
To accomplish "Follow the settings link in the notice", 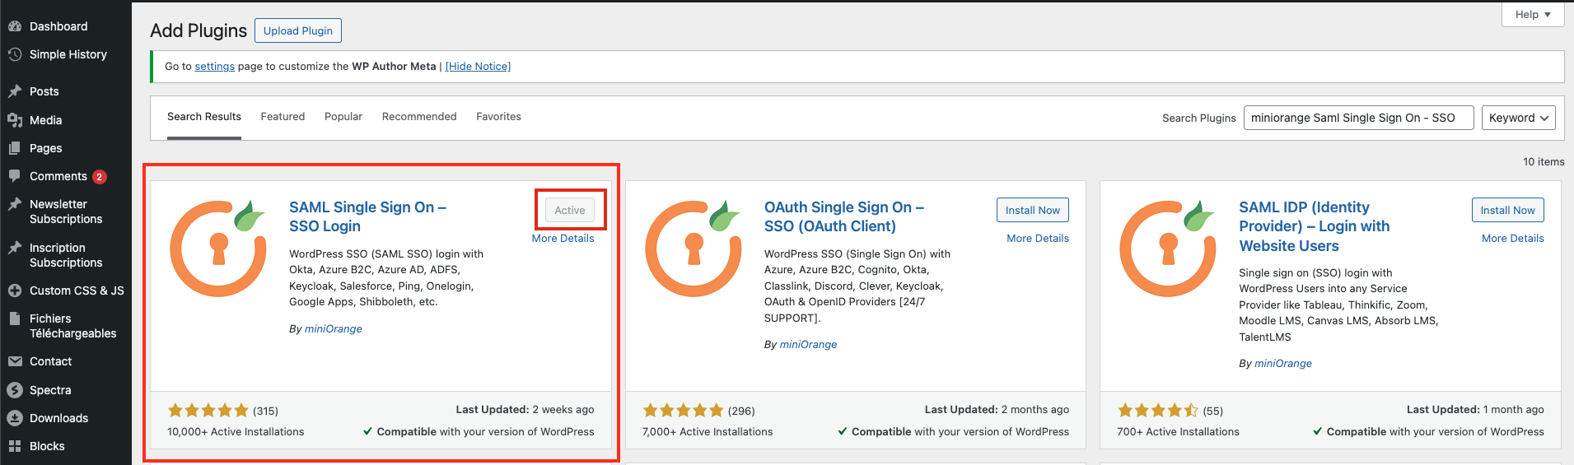I will point(215,67).
